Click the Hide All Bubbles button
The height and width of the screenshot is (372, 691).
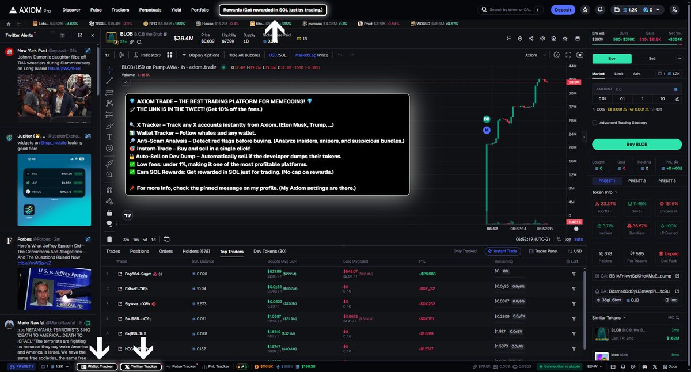244,55
